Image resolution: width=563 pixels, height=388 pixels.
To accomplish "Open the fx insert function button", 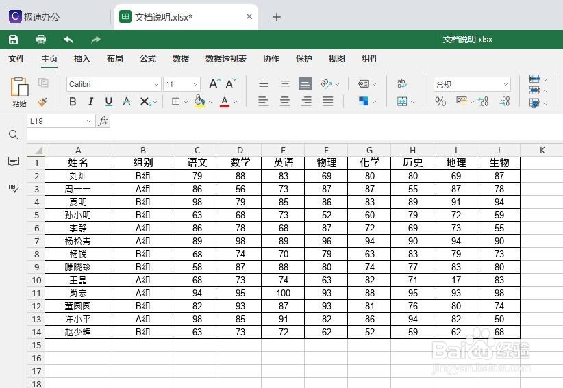I will click(x=103, y=121).
